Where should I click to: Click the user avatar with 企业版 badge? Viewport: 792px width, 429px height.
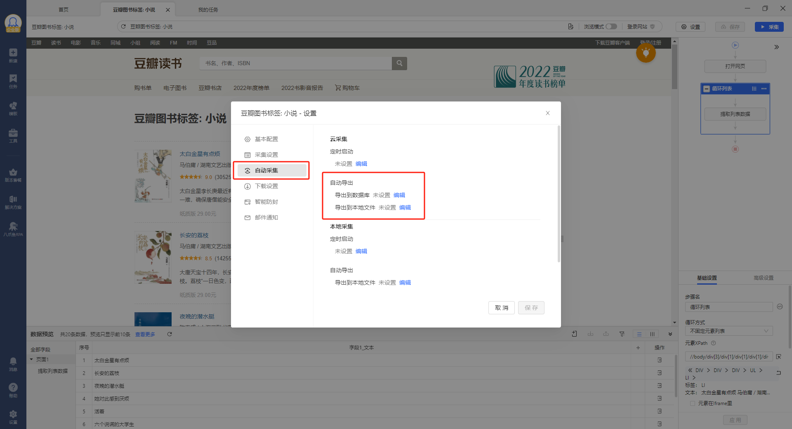coord(13,24)
